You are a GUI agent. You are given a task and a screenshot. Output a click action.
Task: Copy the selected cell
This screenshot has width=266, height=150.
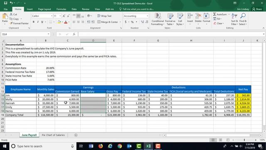coord(14,19)
